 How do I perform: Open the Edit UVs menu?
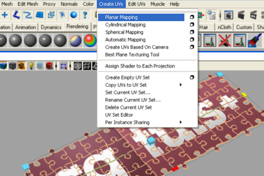coord(136,4)
